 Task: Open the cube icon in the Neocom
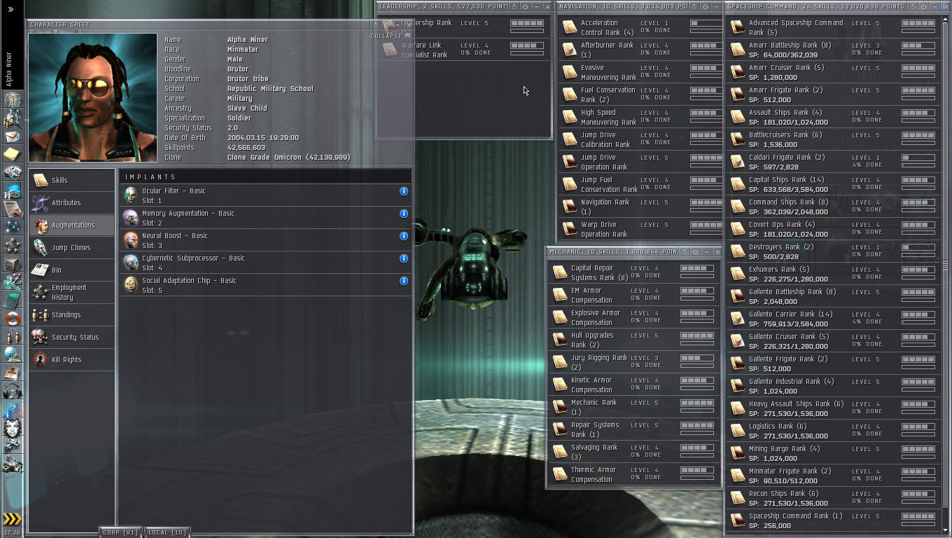13,264
